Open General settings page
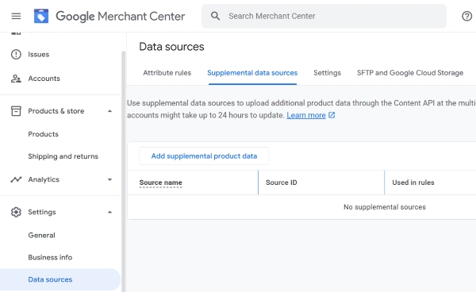Viewport: 476px width, 292px height. tap(41, 235)
